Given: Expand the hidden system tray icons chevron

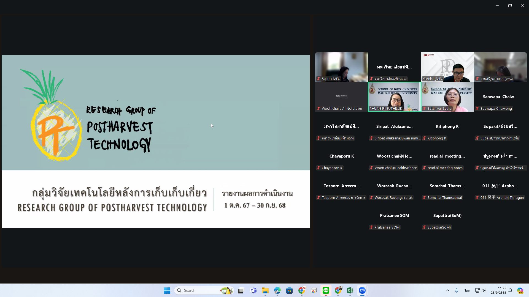Looking at the screenshot, I should pyautogui.click(x=447, y=290).
